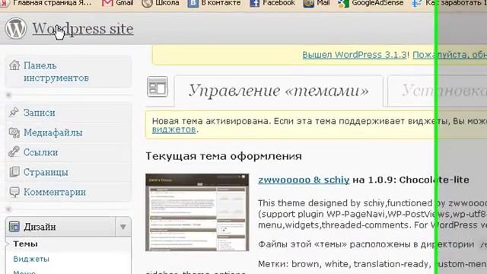This screenshot has width=487, height=274.
Task: Click the Facebook favicon icon
Action: [255, 3]
